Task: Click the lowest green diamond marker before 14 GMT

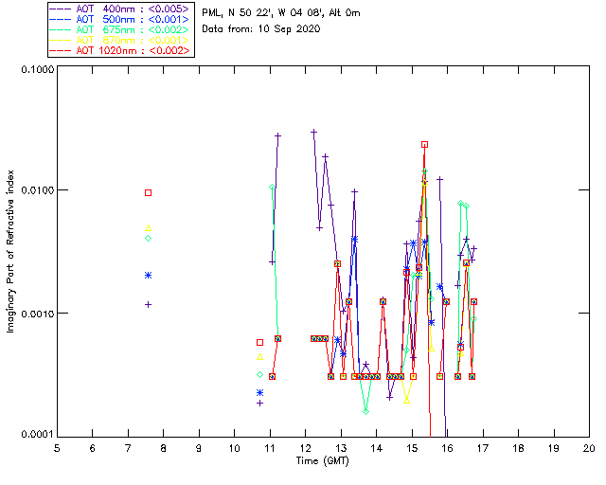Action: (x=366, y=411)
